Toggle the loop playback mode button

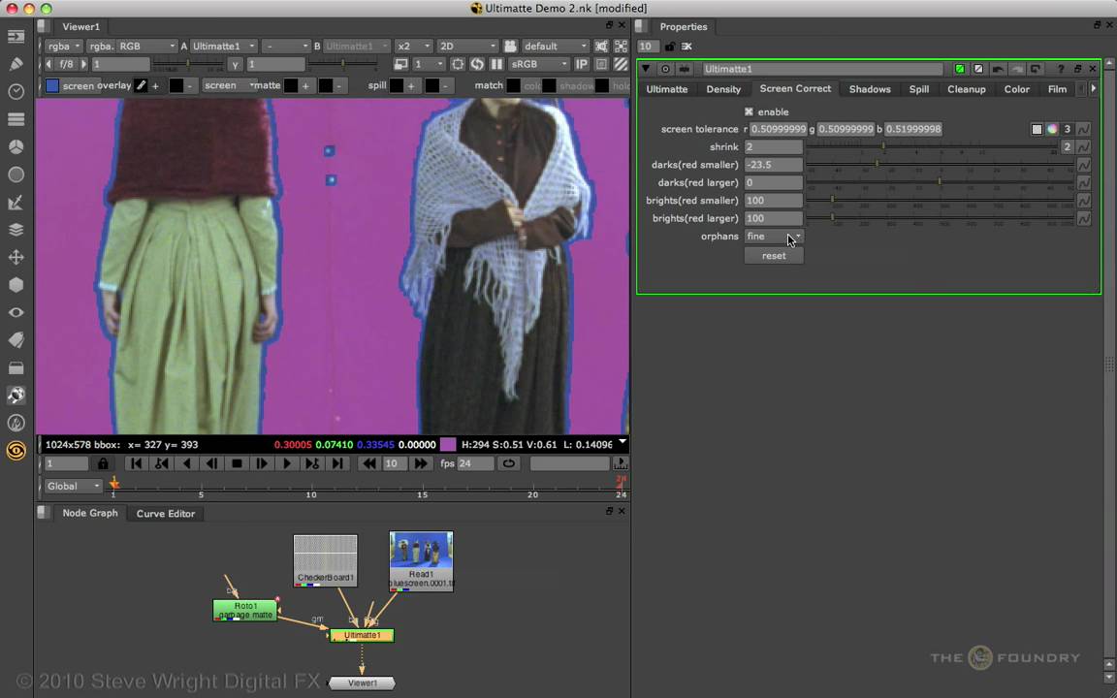[509, 463]
